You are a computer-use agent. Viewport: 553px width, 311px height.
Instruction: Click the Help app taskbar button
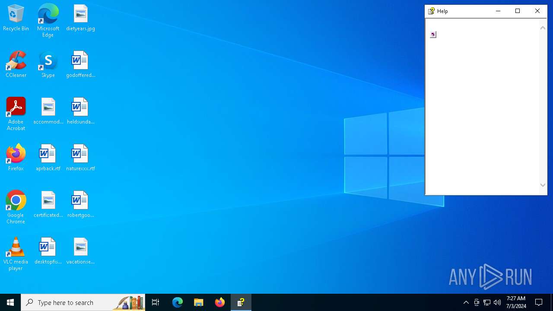tap(241, 302)
